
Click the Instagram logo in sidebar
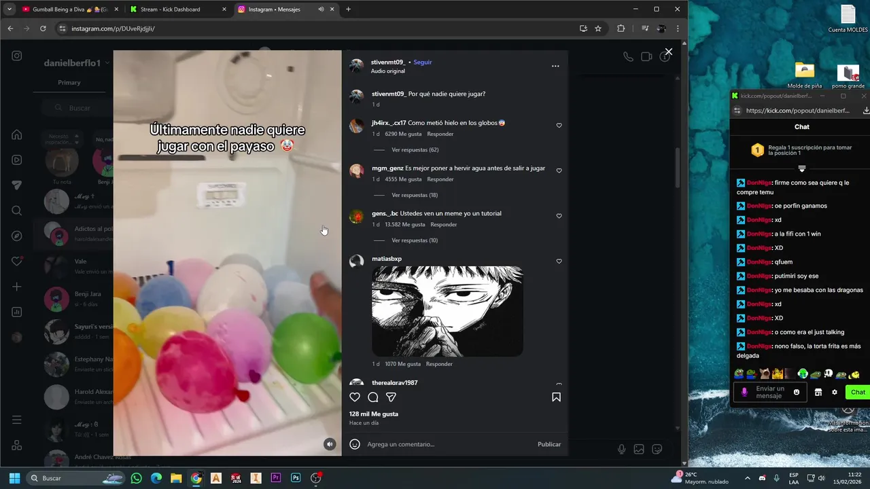tap(17, 56)
